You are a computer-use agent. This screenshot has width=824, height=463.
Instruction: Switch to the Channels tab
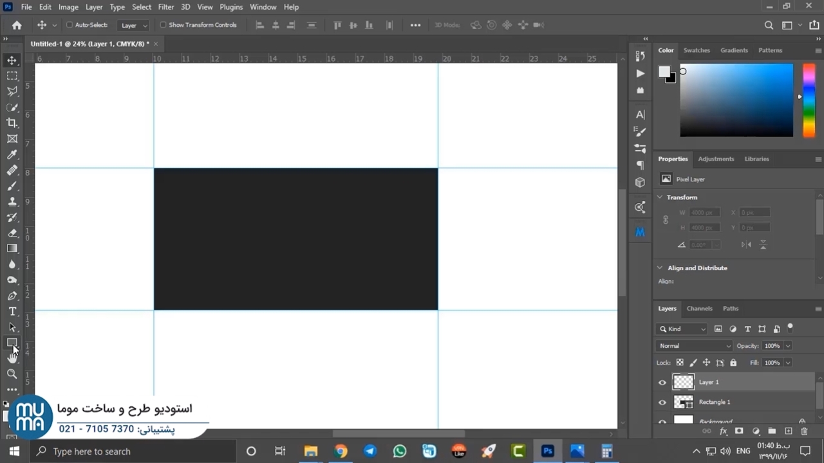coord(699,309)
